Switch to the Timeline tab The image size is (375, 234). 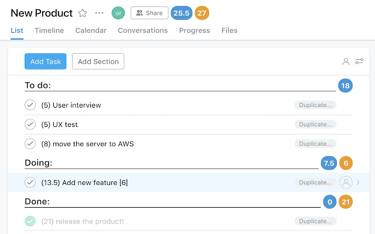[x=49, y=30]
